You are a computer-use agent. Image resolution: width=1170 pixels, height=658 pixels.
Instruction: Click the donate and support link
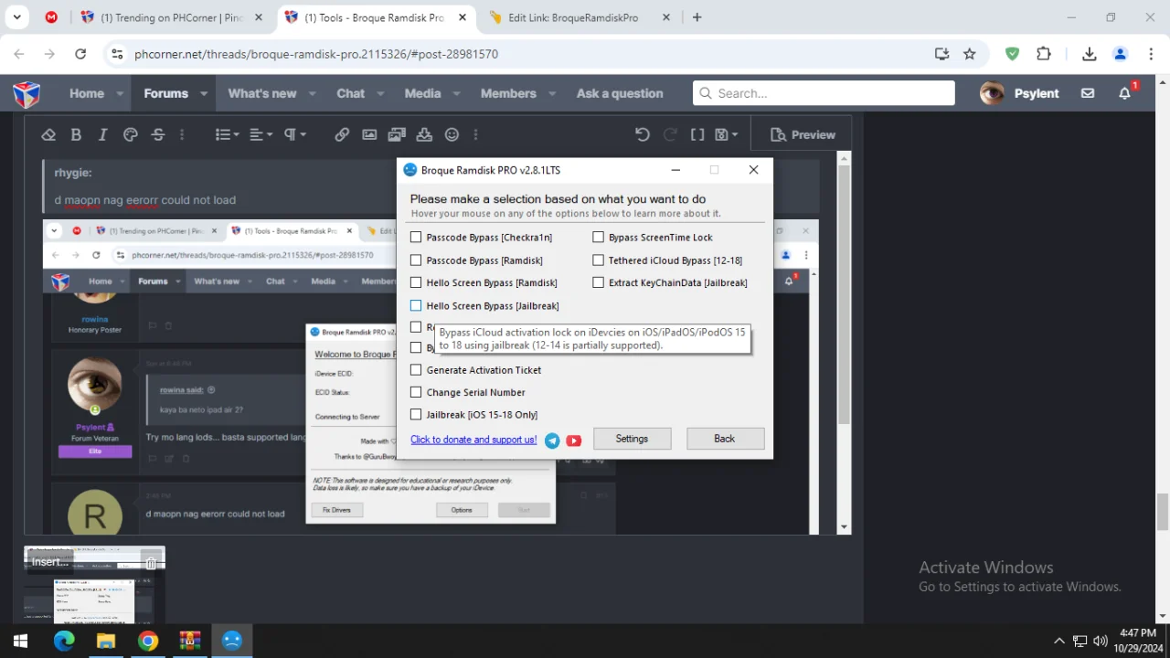click(473, 440)
